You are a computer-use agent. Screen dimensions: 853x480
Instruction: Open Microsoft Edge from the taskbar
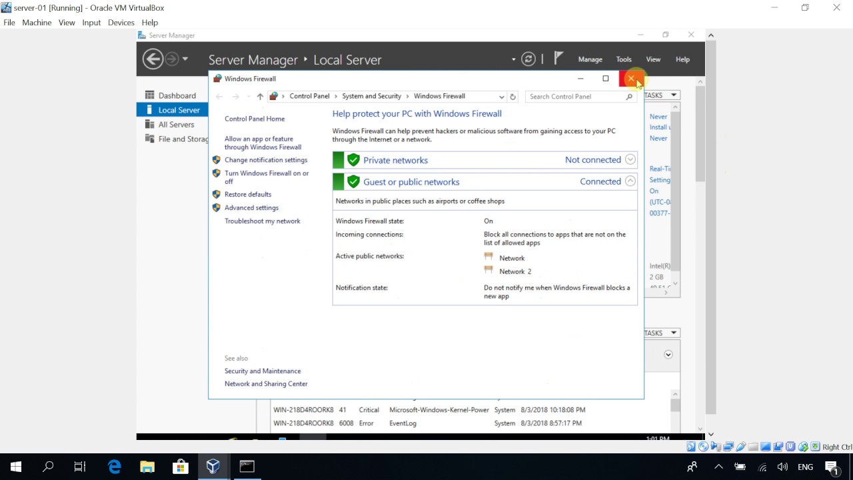[x=115, y=467]
